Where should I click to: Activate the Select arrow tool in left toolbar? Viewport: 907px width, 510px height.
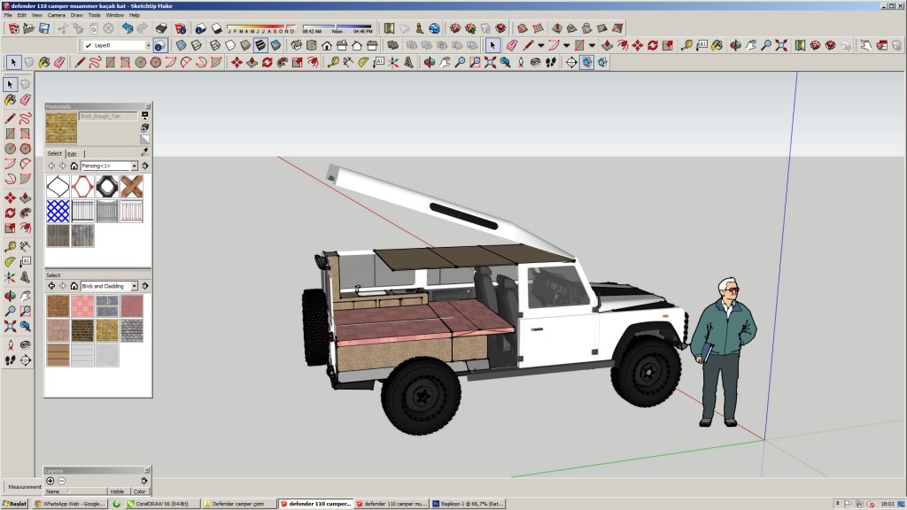[10, 84]
